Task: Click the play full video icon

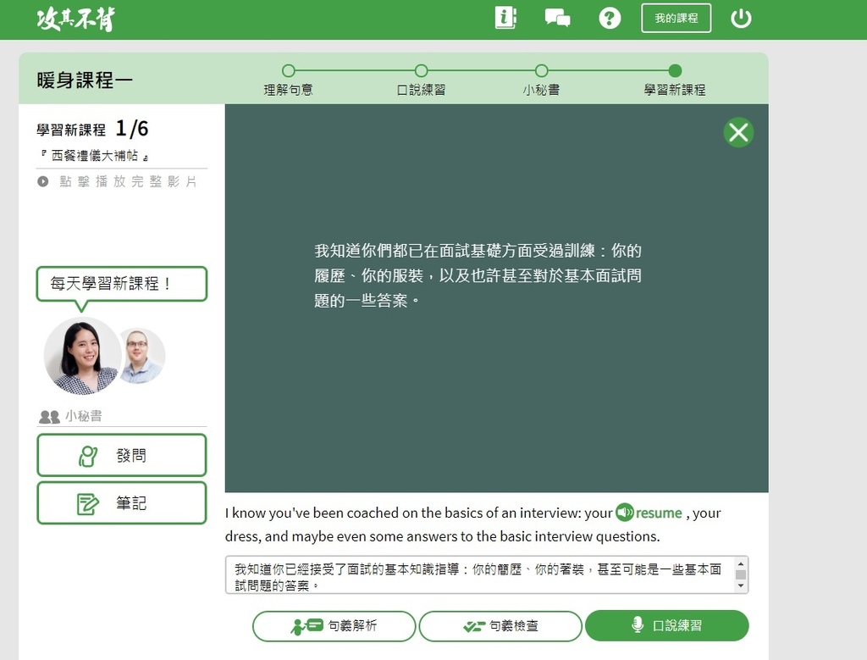Action: (42, 181)
